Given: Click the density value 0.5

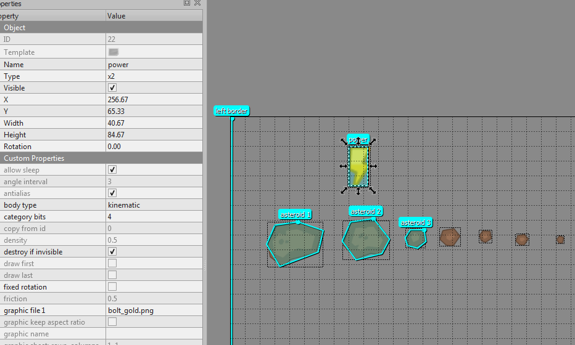Looking at the screenshot, I should (x=154, y=240).
